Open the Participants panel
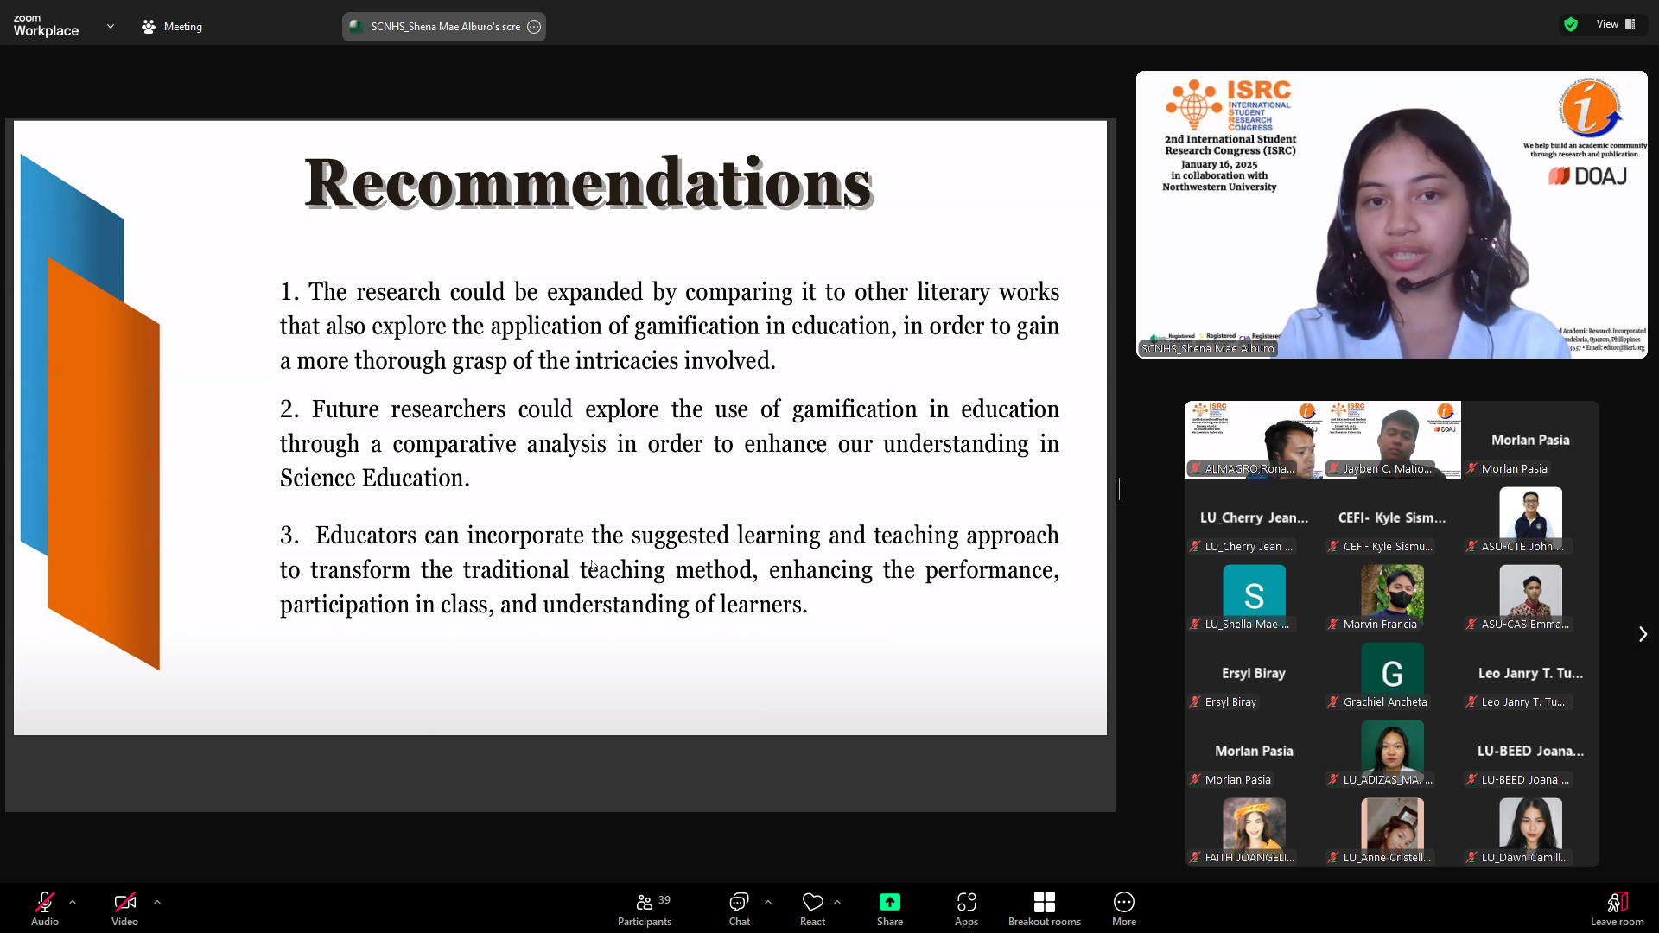 click(644, 909)
